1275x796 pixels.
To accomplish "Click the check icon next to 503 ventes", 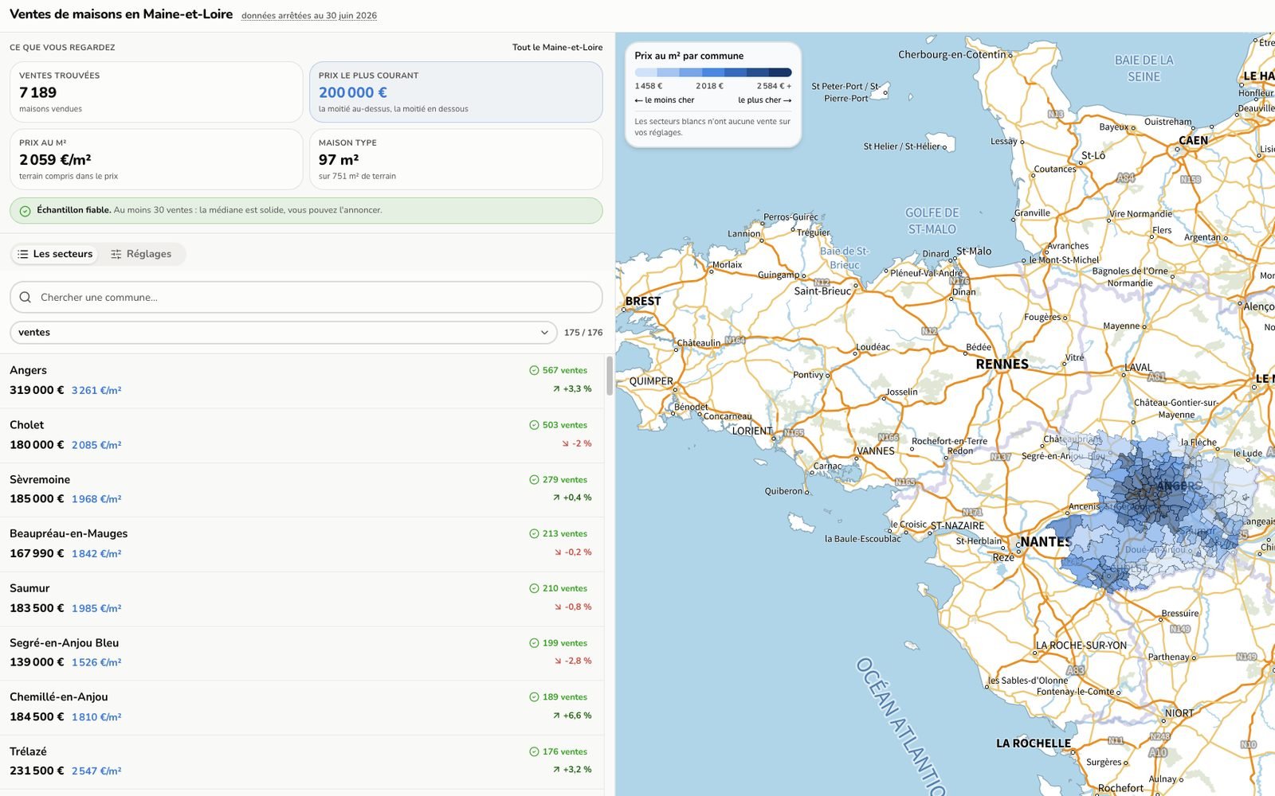I will pyautogui.click(x=534, y=425).
